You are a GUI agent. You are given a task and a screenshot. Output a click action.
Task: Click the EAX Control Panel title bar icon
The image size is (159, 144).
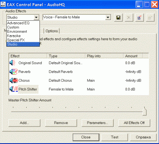pos(3,5)
